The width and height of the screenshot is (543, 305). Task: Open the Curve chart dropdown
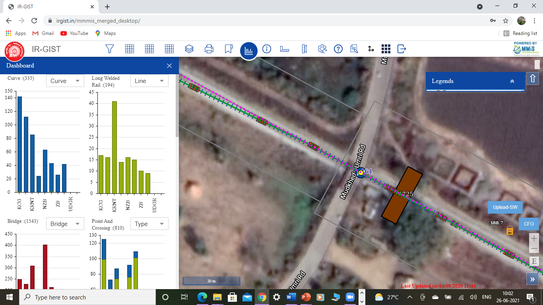65,81
